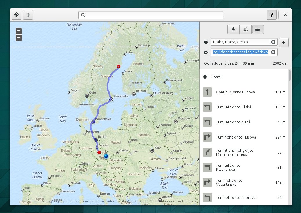301x213 pixels.
Task: Click the current location button
Action: point(16,15)
